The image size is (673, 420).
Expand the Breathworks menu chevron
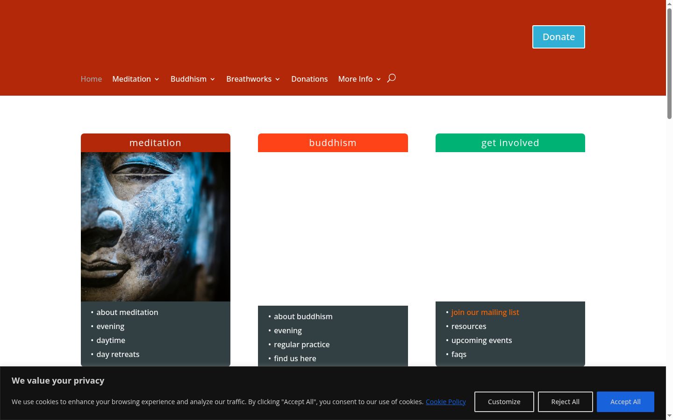278,79
